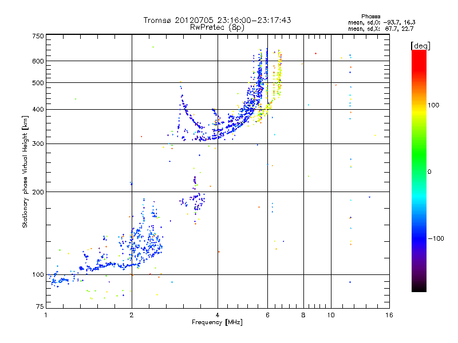
Task: Click the x-axis tick label '10'
Action: tap(331, 315)
